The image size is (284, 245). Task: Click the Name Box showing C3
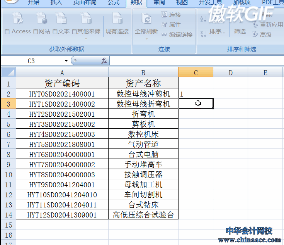click(x=31, y=61)
